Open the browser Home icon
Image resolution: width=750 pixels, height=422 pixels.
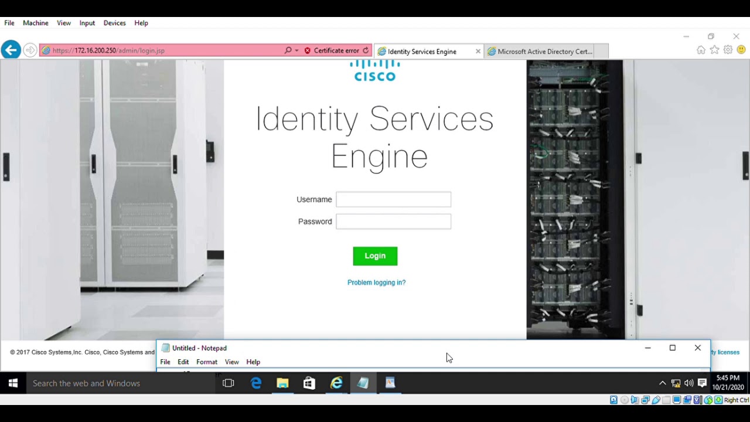tap(701, 50)
